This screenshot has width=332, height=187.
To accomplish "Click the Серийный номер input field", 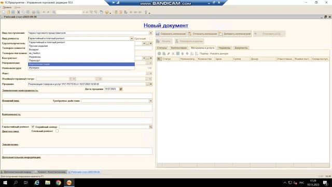I will point(104,127).
